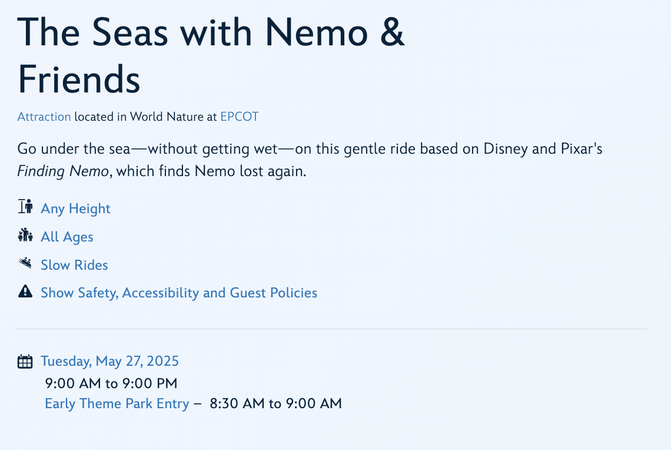Viewport: 671px width, 450px height.
Task: Open the All Ages link
Action: 67,237
